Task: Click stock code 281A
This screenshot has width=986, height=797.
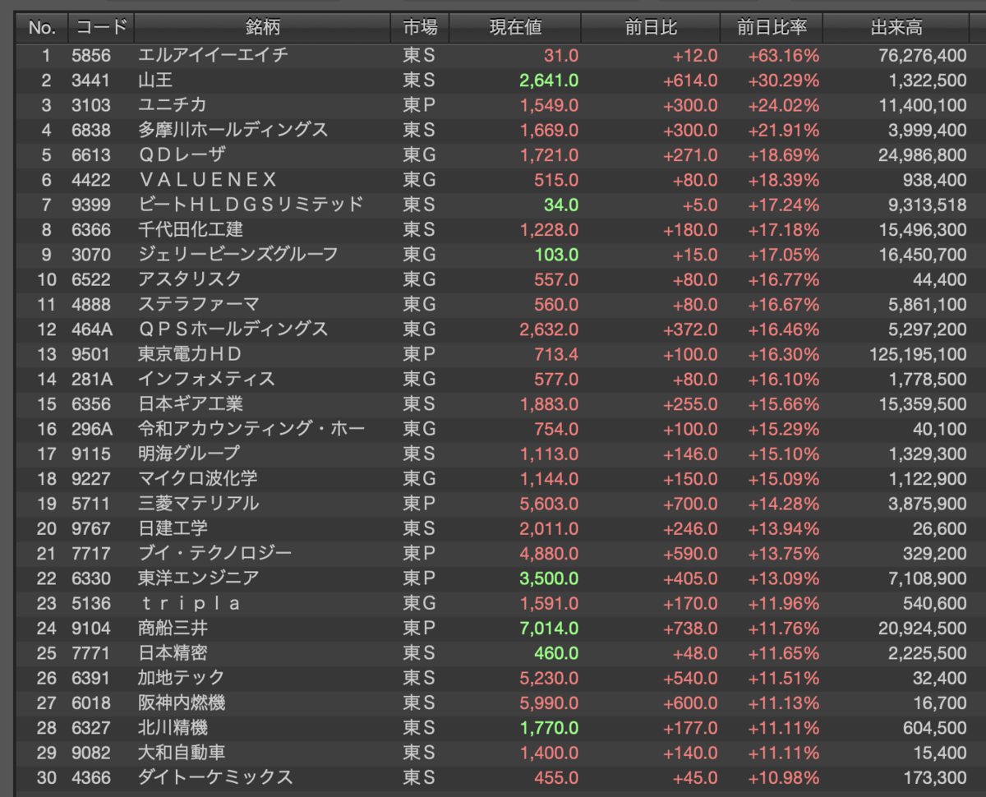Action: [92, 379]
